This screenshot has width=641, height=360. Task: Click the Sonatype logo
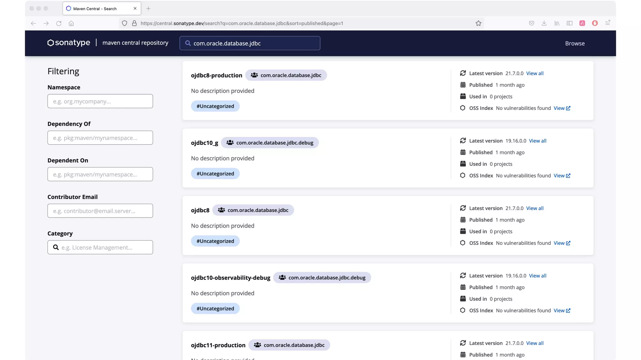click(x=69, y=43)
